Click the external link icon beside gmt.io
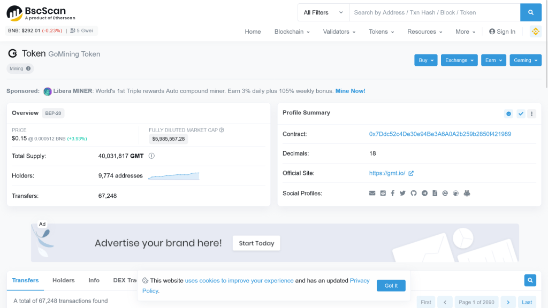Viewport: 548px width, 308px height. coord(411,173)
